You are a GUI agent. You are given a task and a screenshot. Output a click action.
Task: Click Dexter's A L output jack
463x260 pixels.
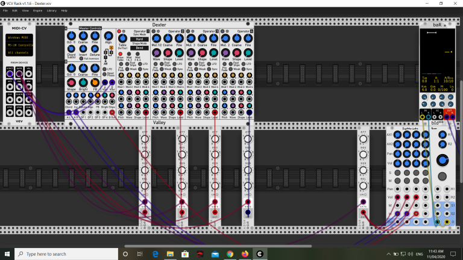coord(69,113)
